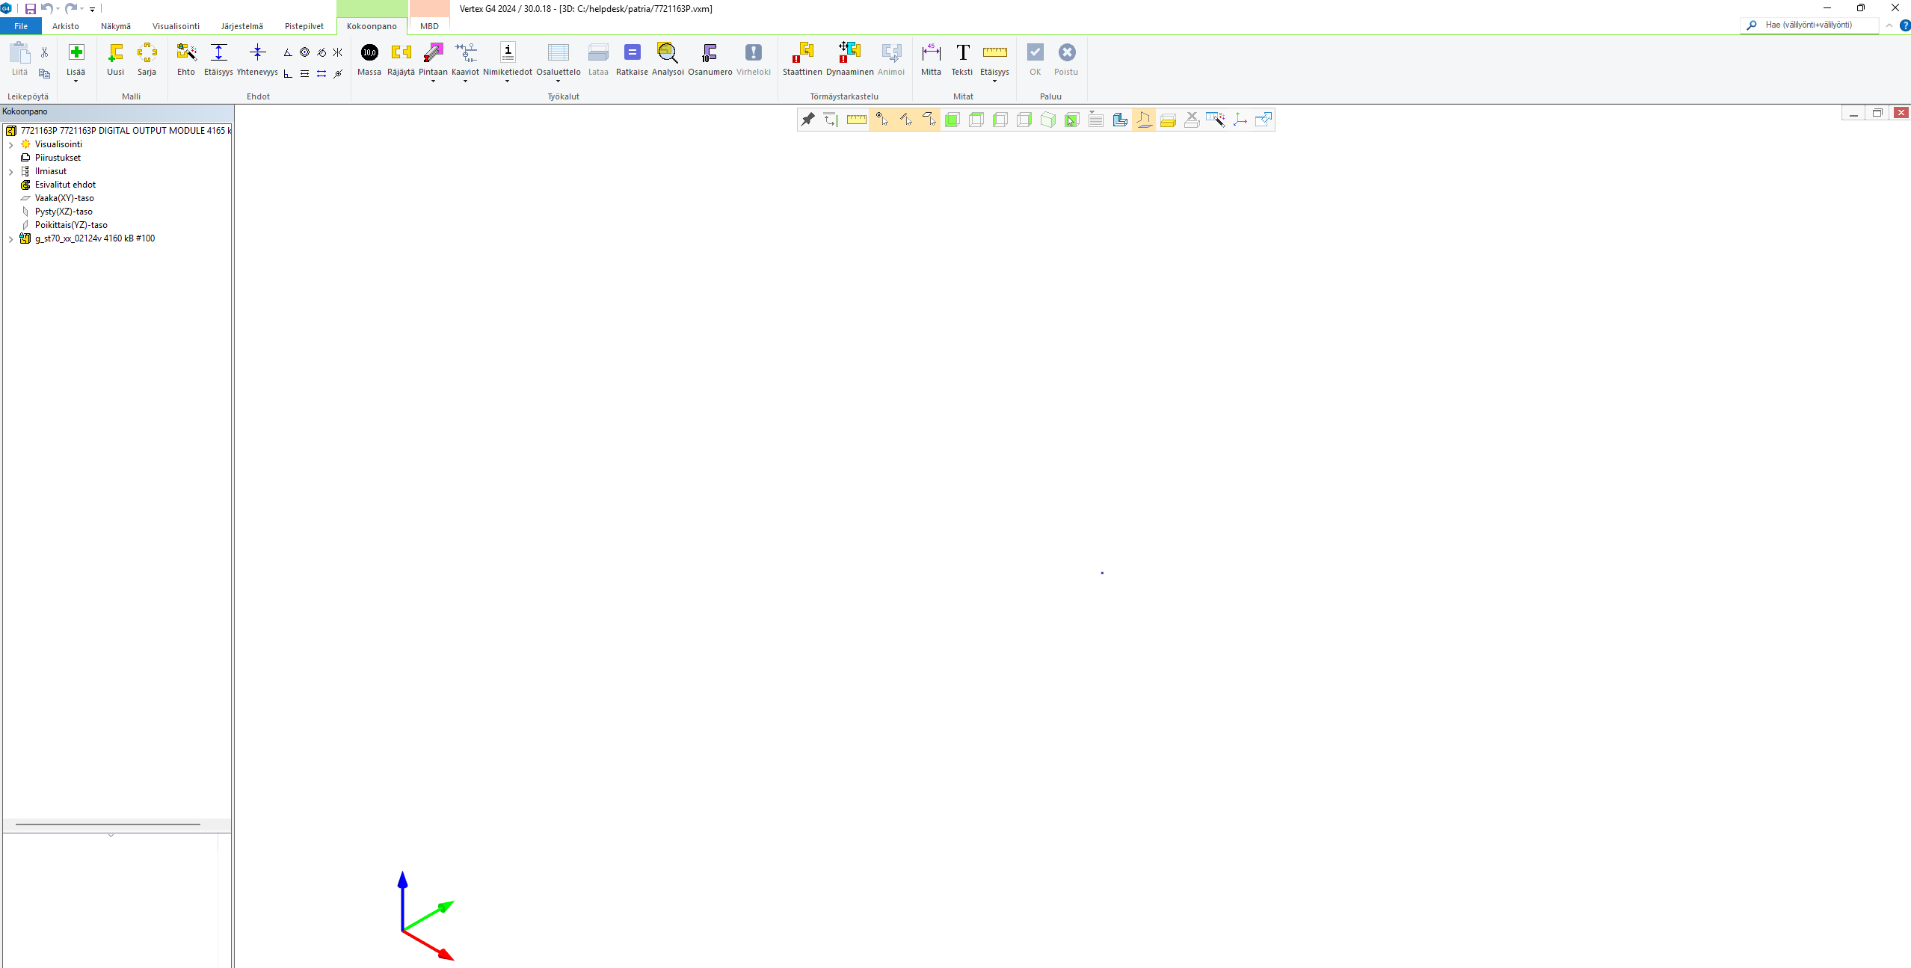Viewport: 1911px width, 968px height.
Task: Click the Massa mass calculation tool
Action: point(369,60)
